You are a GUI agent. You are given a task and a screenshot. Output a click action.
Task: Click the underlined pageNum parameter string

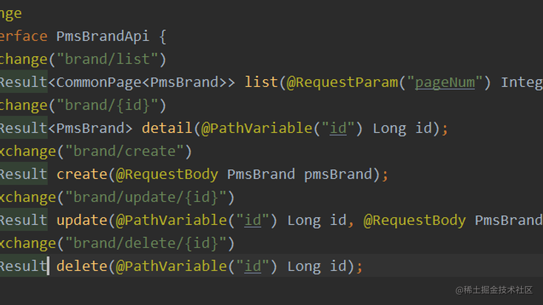[445, 82]
